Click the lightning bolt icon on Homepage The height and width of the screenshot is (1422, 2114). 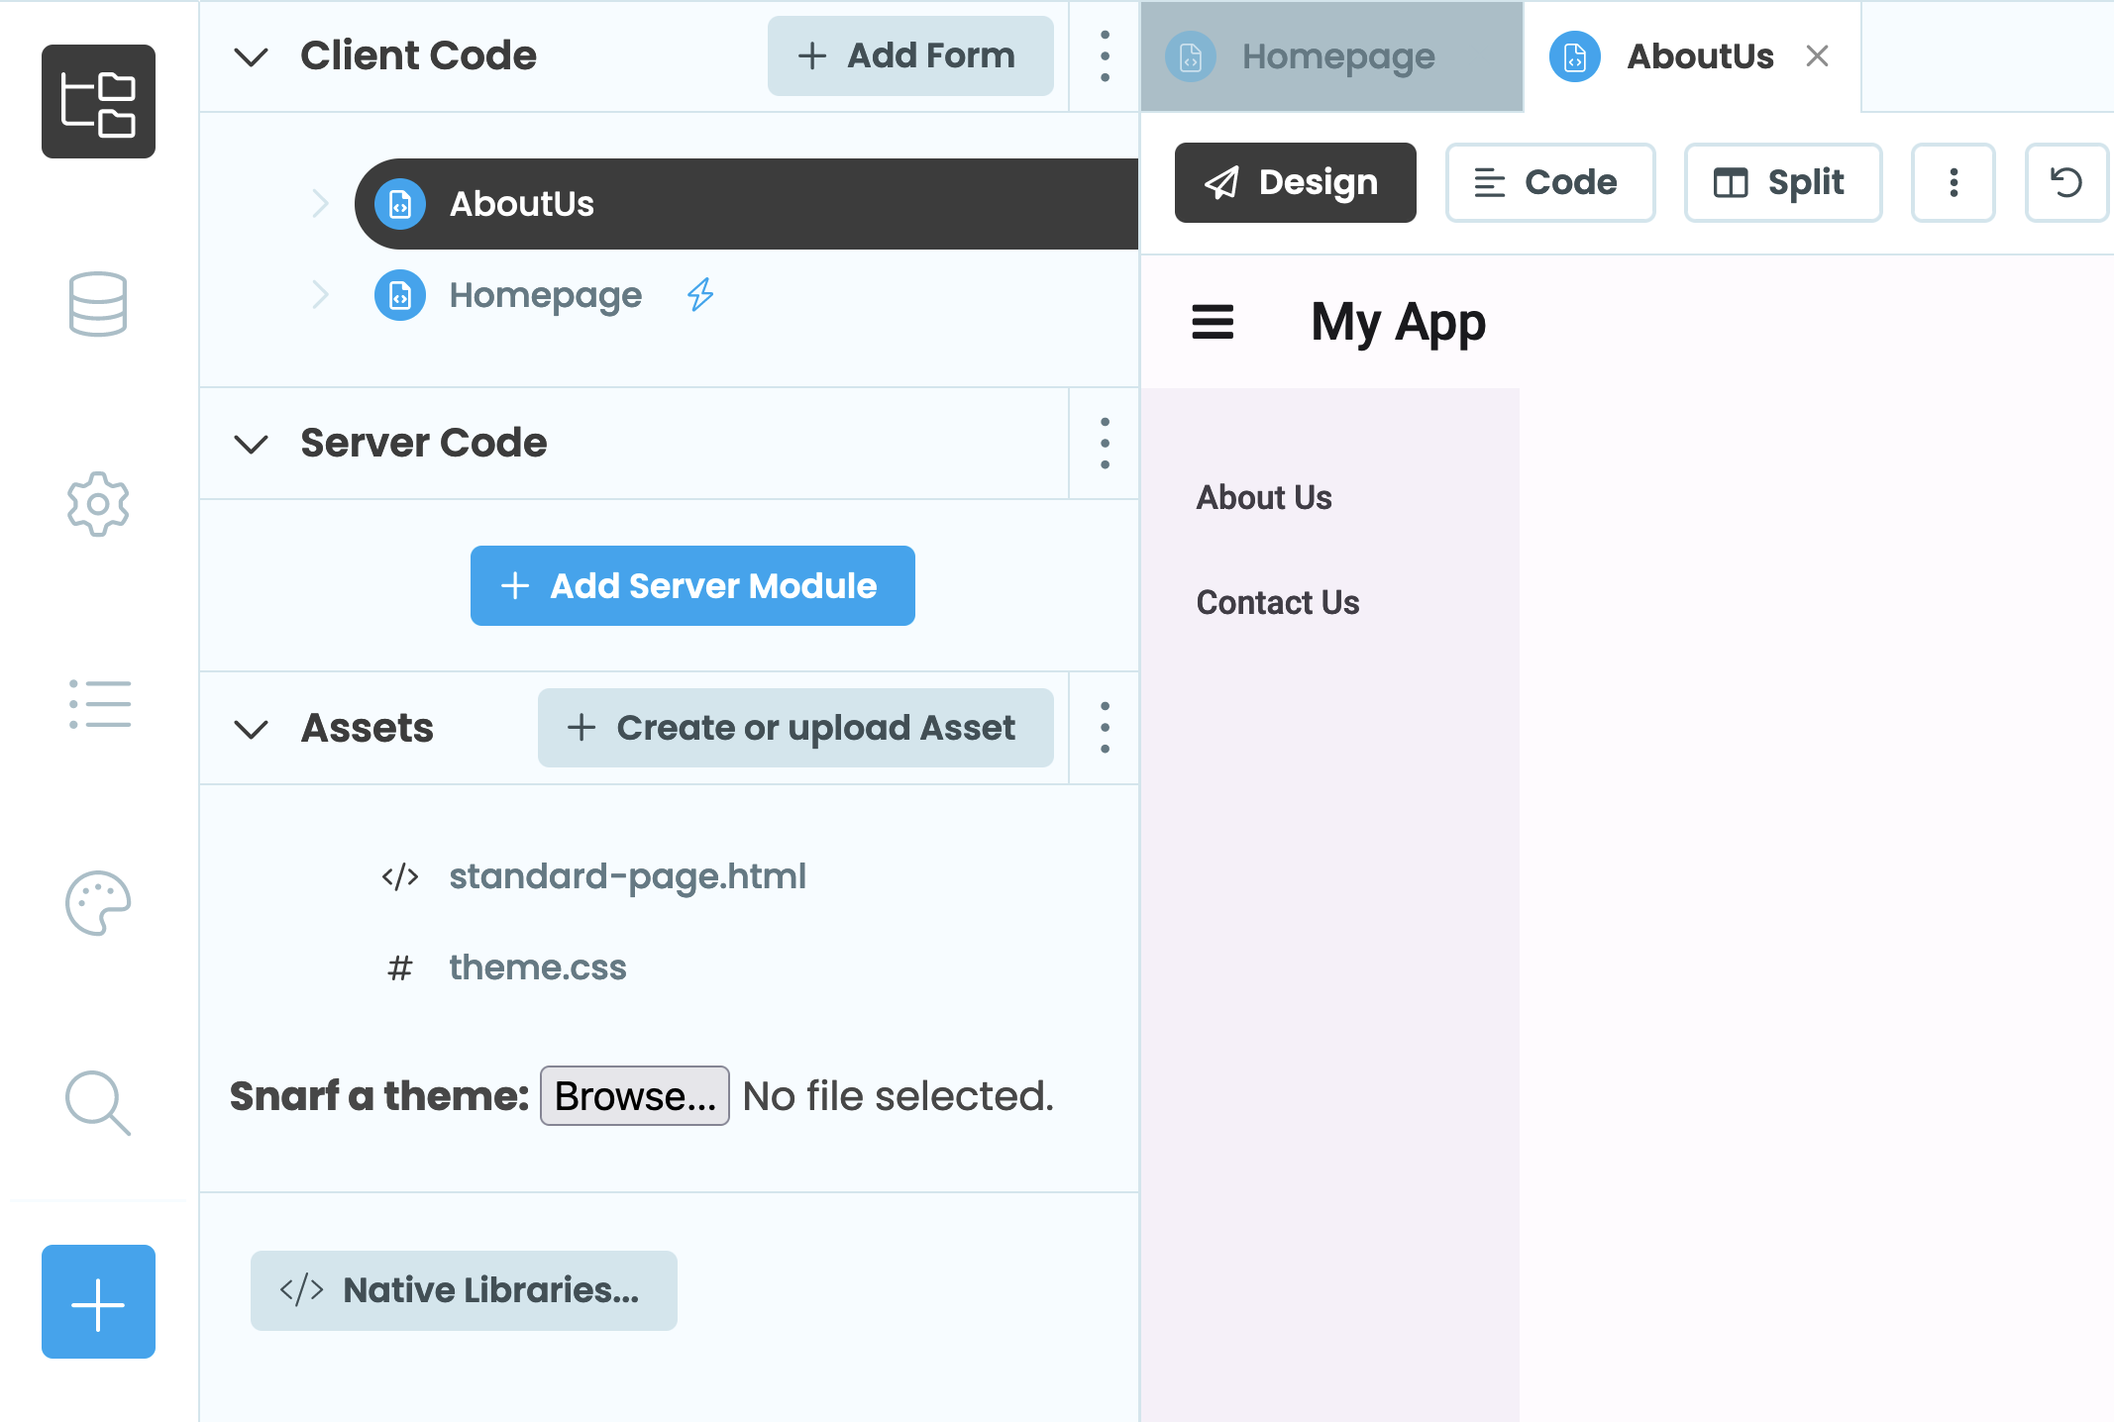click(700, 295)
